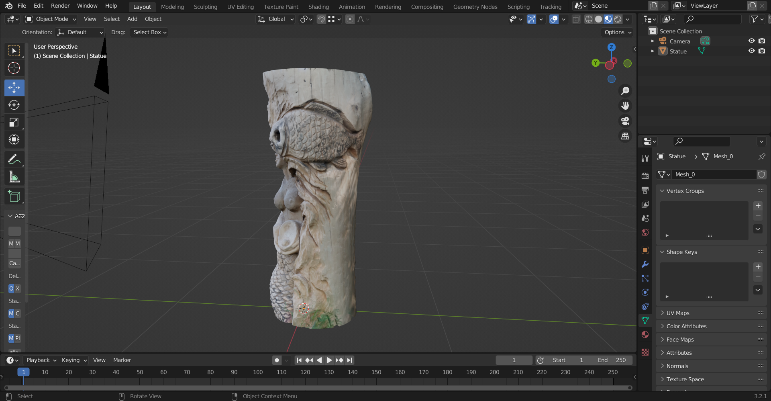Screen dimensions: 771x401
Task: Activate the Measure tool
Action: [14, 176]
